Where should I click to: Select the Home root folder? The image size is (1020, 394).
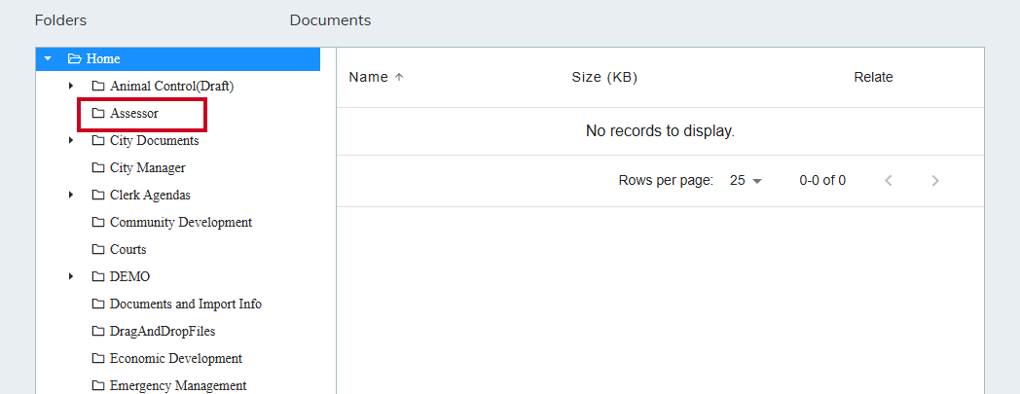[x=177, y=58]
